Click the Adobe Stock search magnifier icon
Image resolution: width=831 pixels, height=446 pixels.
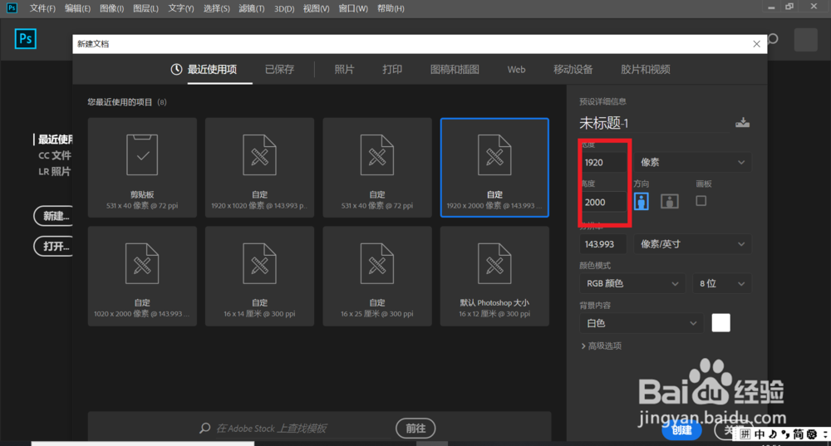pyautogui.click(x=205, y=428)
